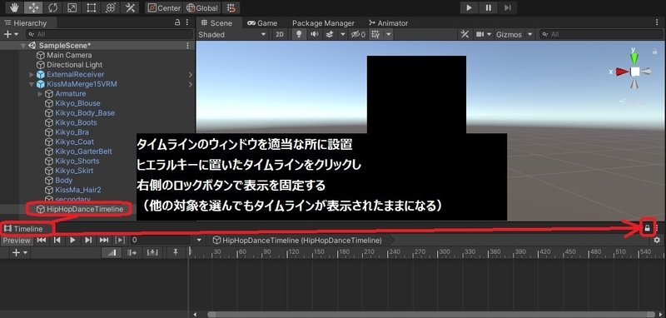Click the Timeline horizontal scrollbar
This screenshot has height=318, width=666.
430,315
